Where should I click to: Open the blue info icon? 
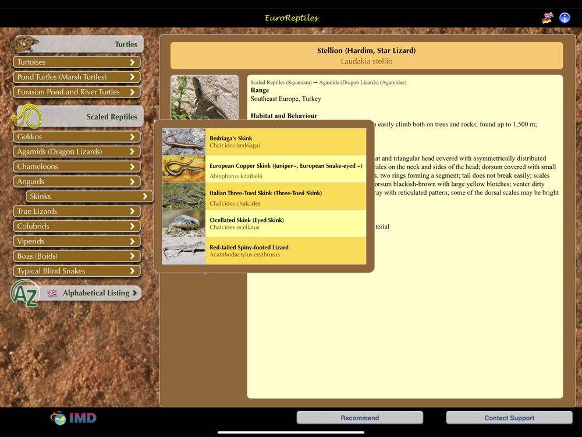tap(565, 18)
